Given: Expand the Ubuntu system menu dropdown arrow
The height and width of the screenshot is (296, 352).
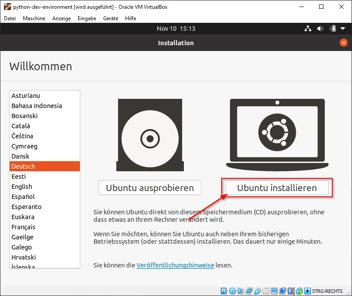Looking at the screenshot, I should point(342,28).
